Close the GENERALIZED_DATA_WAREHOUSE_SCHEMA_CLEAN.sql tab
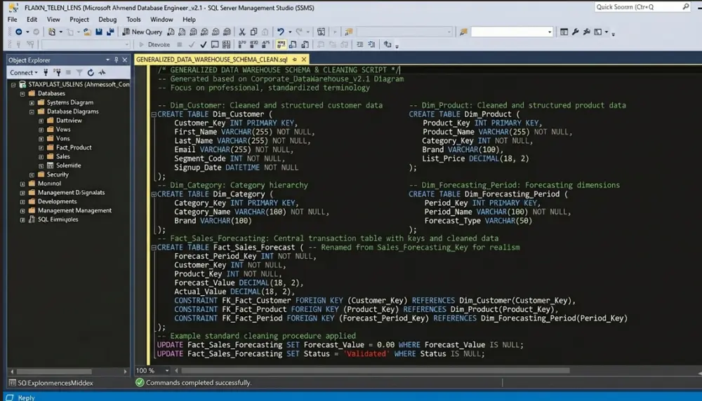This screenshot has width=702, height=401. (x=304, y=59)
